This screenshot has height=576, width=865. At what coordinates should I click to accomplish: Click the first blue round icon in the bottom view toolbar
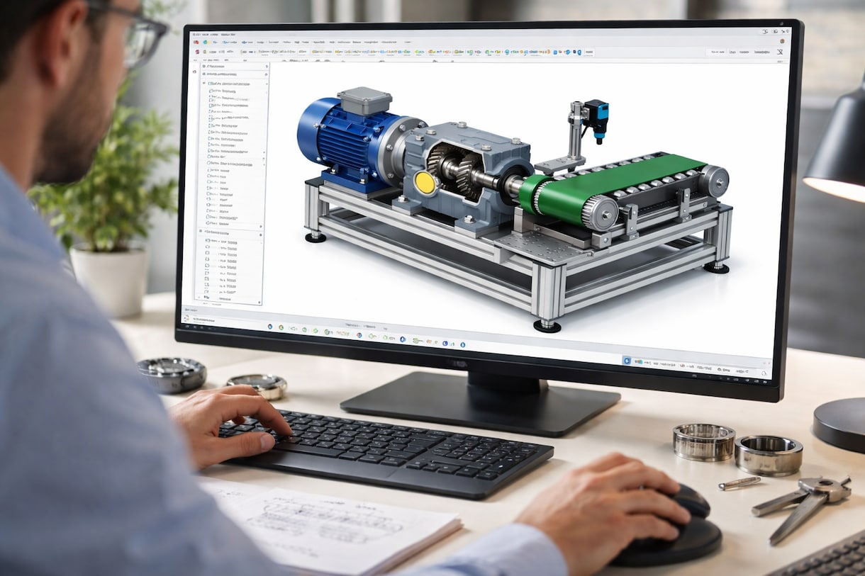[270, 327]
